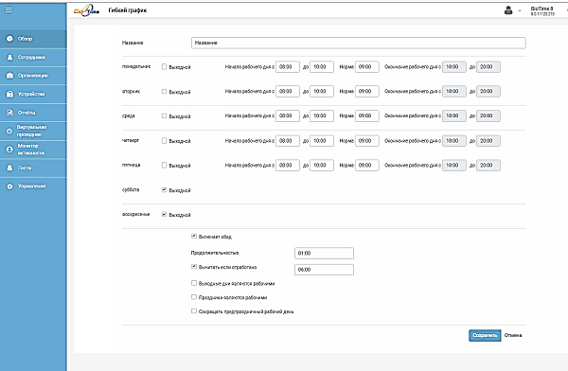
Task: Click the Устройства sidebar icon
Action: pos(9,94)
